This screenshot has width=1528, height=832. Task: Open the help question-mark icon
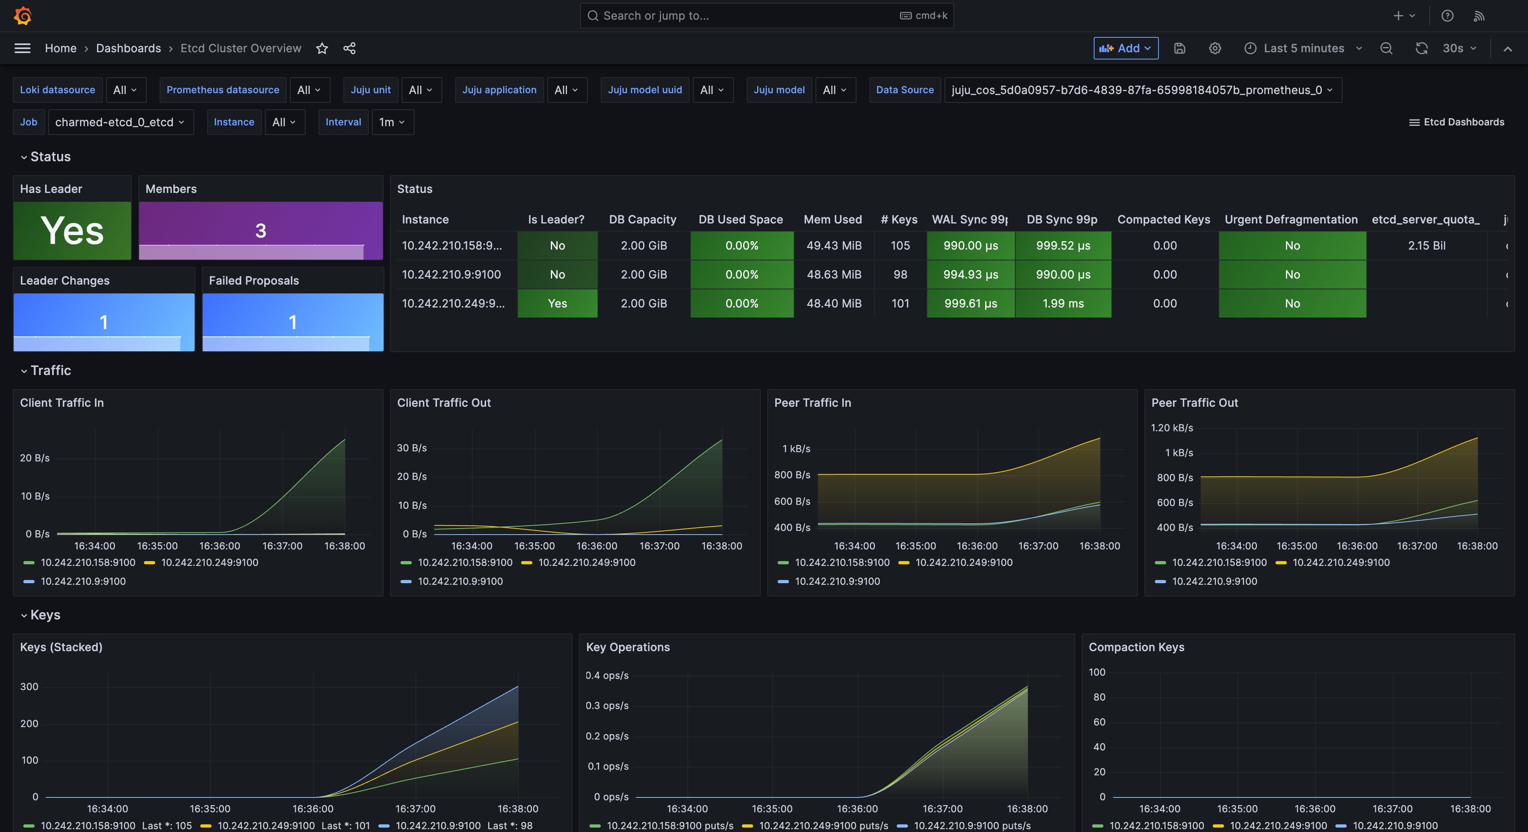1447,15
